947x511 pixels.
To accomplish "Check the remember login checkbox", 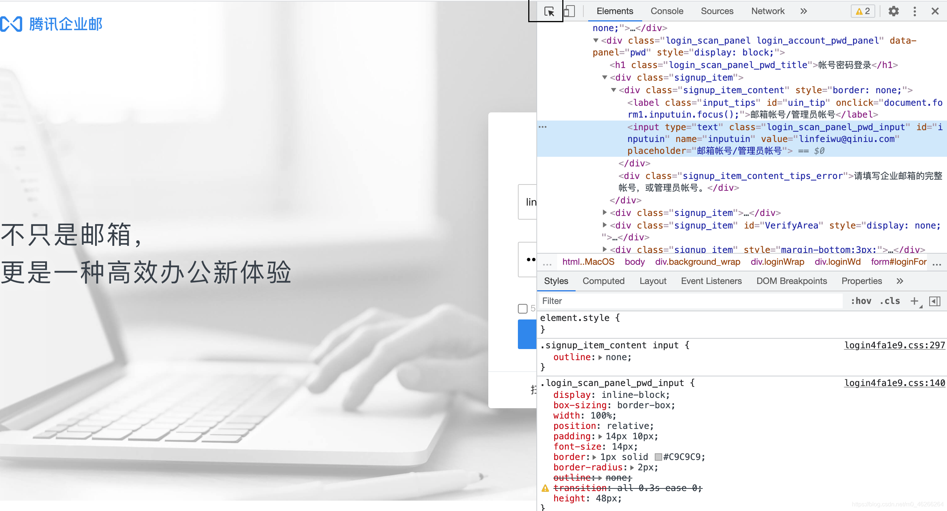I will point(523,308).
